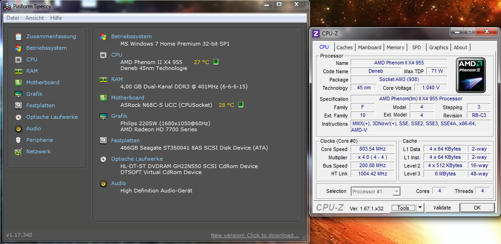The width and height of the screenshot is (501, 244).
Task: Click the Windows flag icon beside Betriebssystem heading
Action: (103, 36)
